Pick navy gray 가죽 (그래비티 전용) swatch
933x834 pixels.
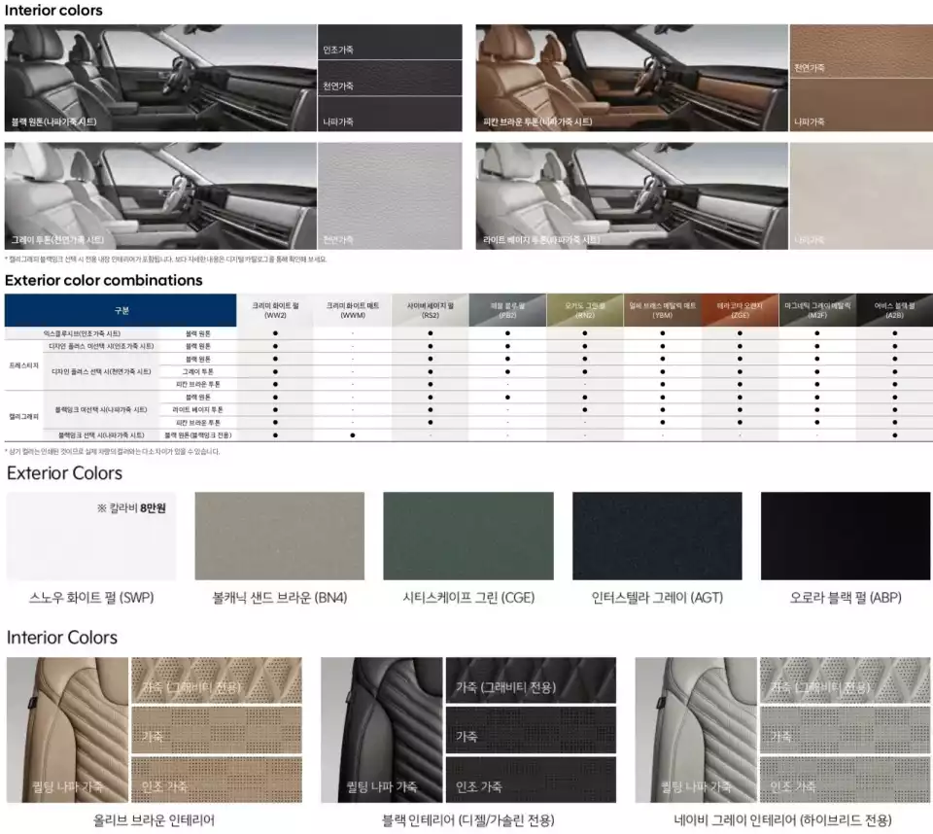click(x=845, y=680)
